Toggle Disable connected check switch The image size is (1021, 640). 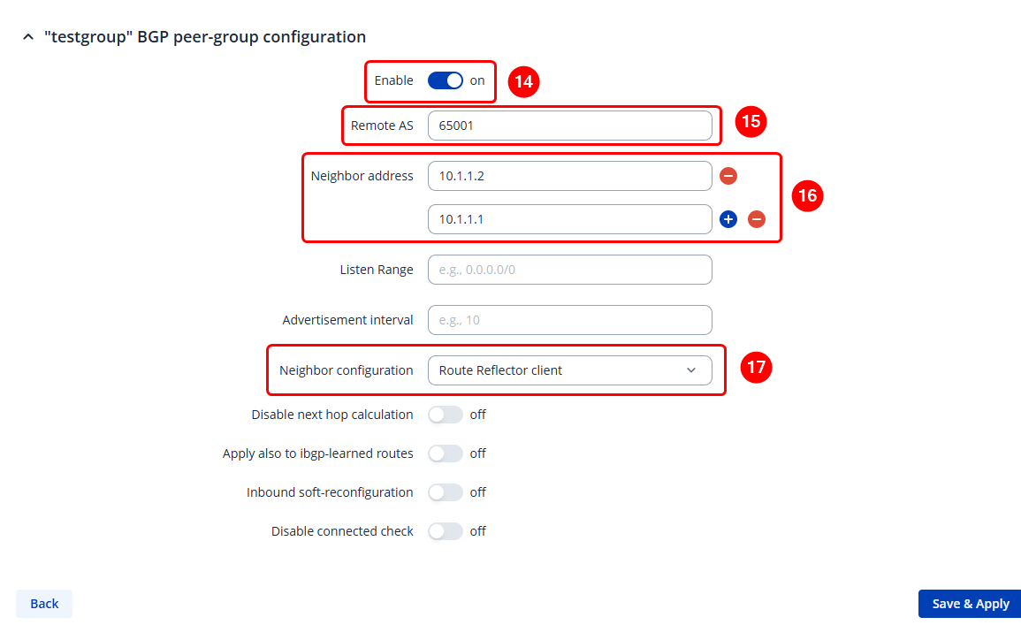tap(446, 531)
